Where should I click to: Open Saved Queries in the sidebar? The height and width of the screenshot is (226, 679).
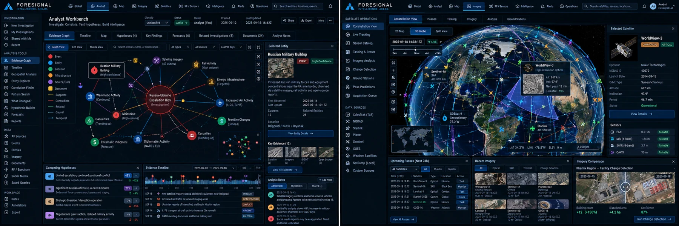[20, 183]
